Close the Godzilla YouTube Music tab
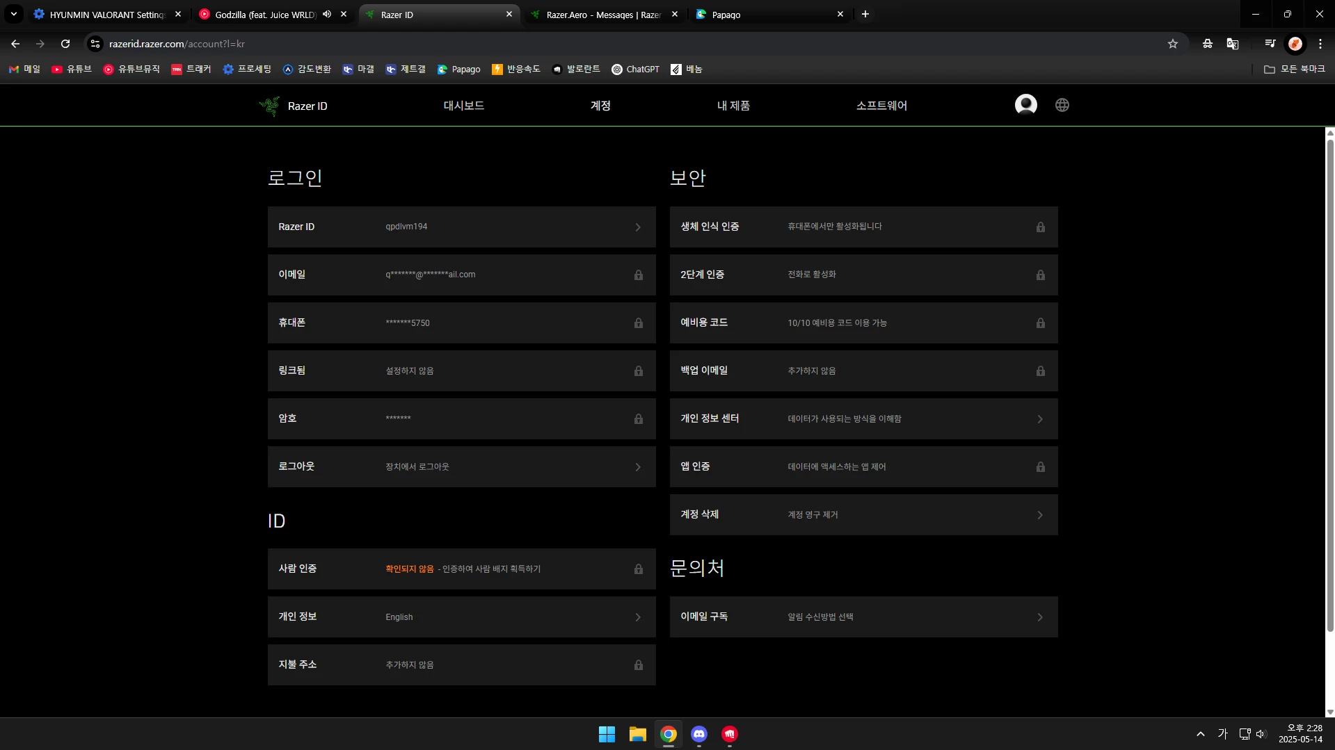Image resolution: width=1335 pixels, height=750 pixels. (x=344, y=14)
